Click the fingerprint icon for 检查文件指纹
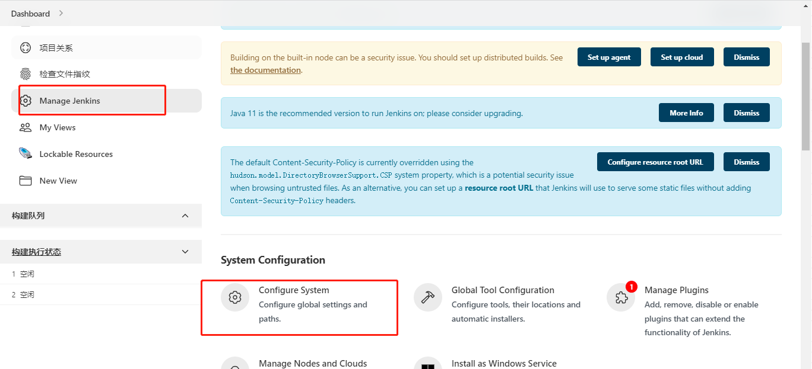This screenshot has width=812, height=369. pos(26,74)
